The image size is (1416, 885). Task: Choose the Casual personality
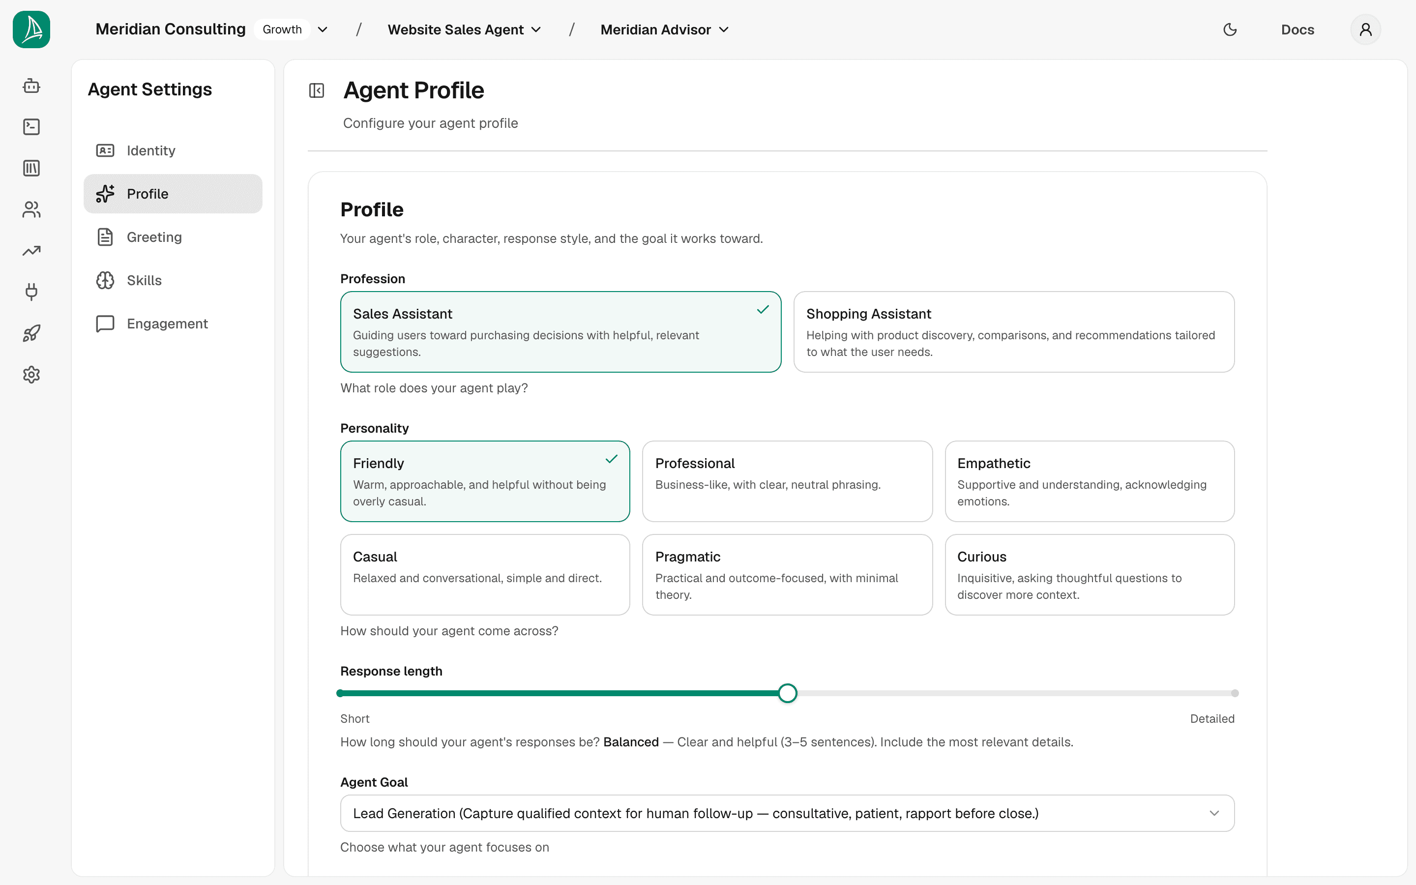tap(485, 575)
